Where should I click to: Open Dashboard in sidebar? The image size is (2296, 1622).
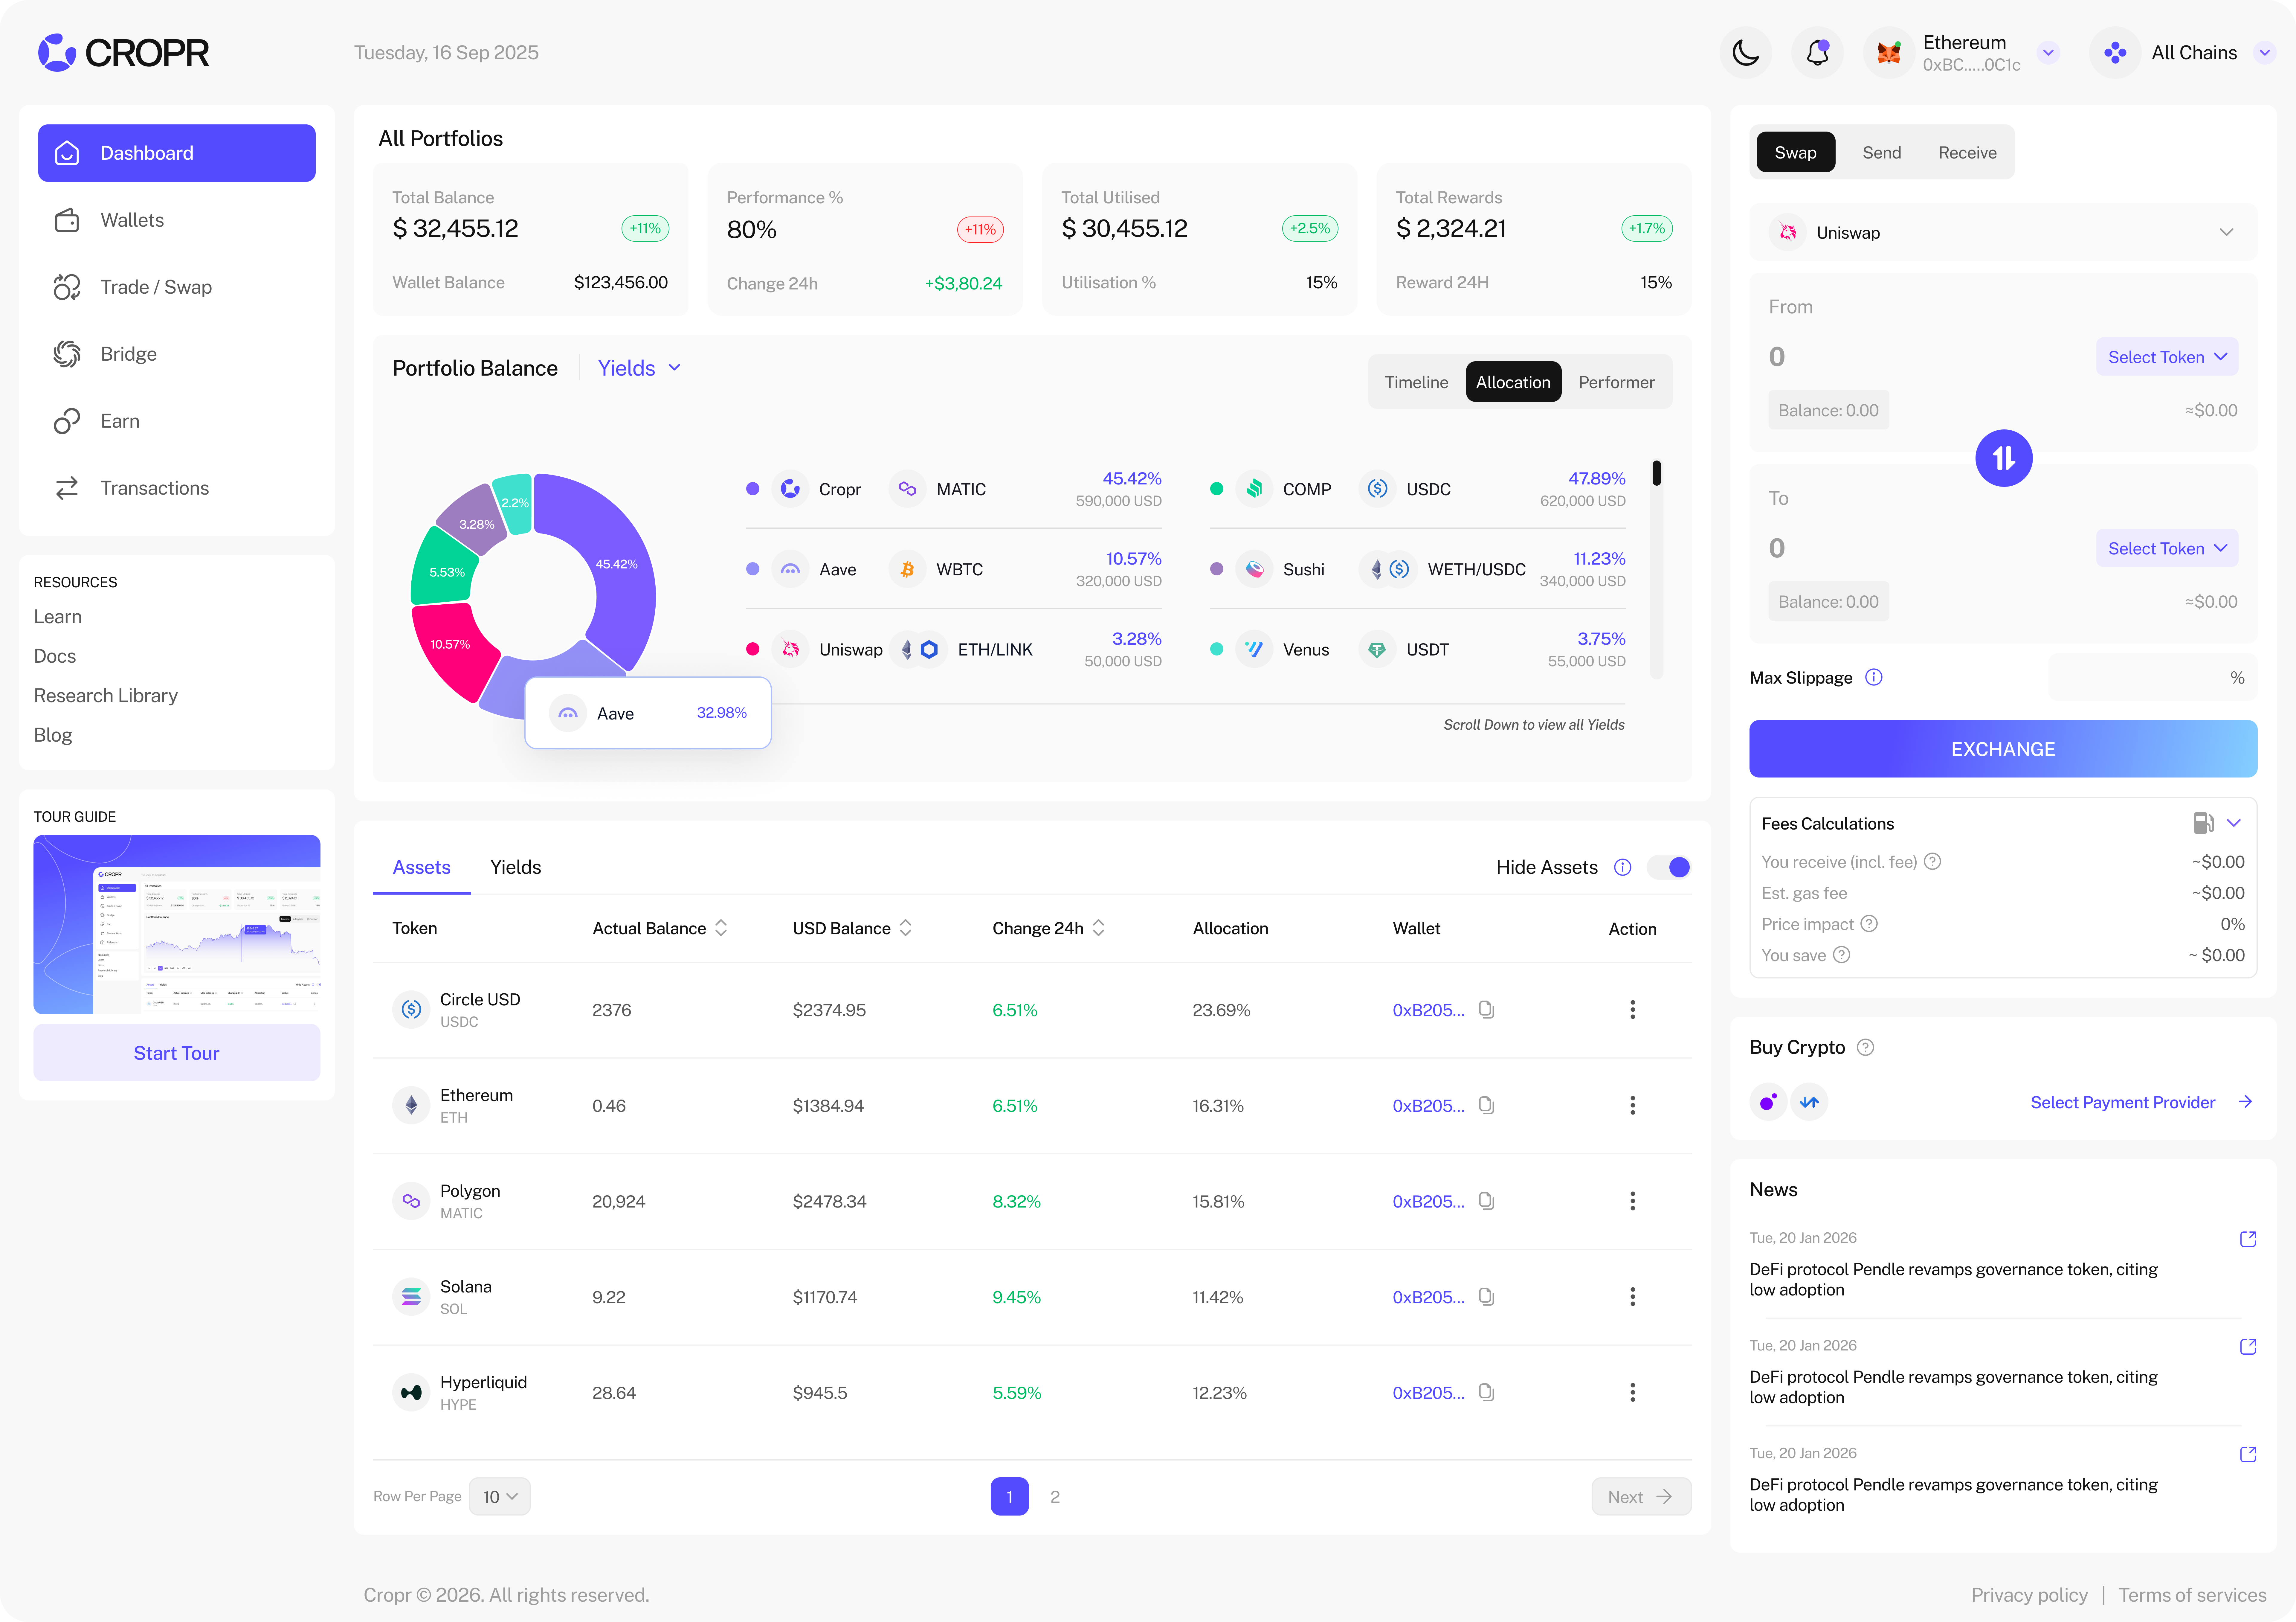click(x=177, y=153)
